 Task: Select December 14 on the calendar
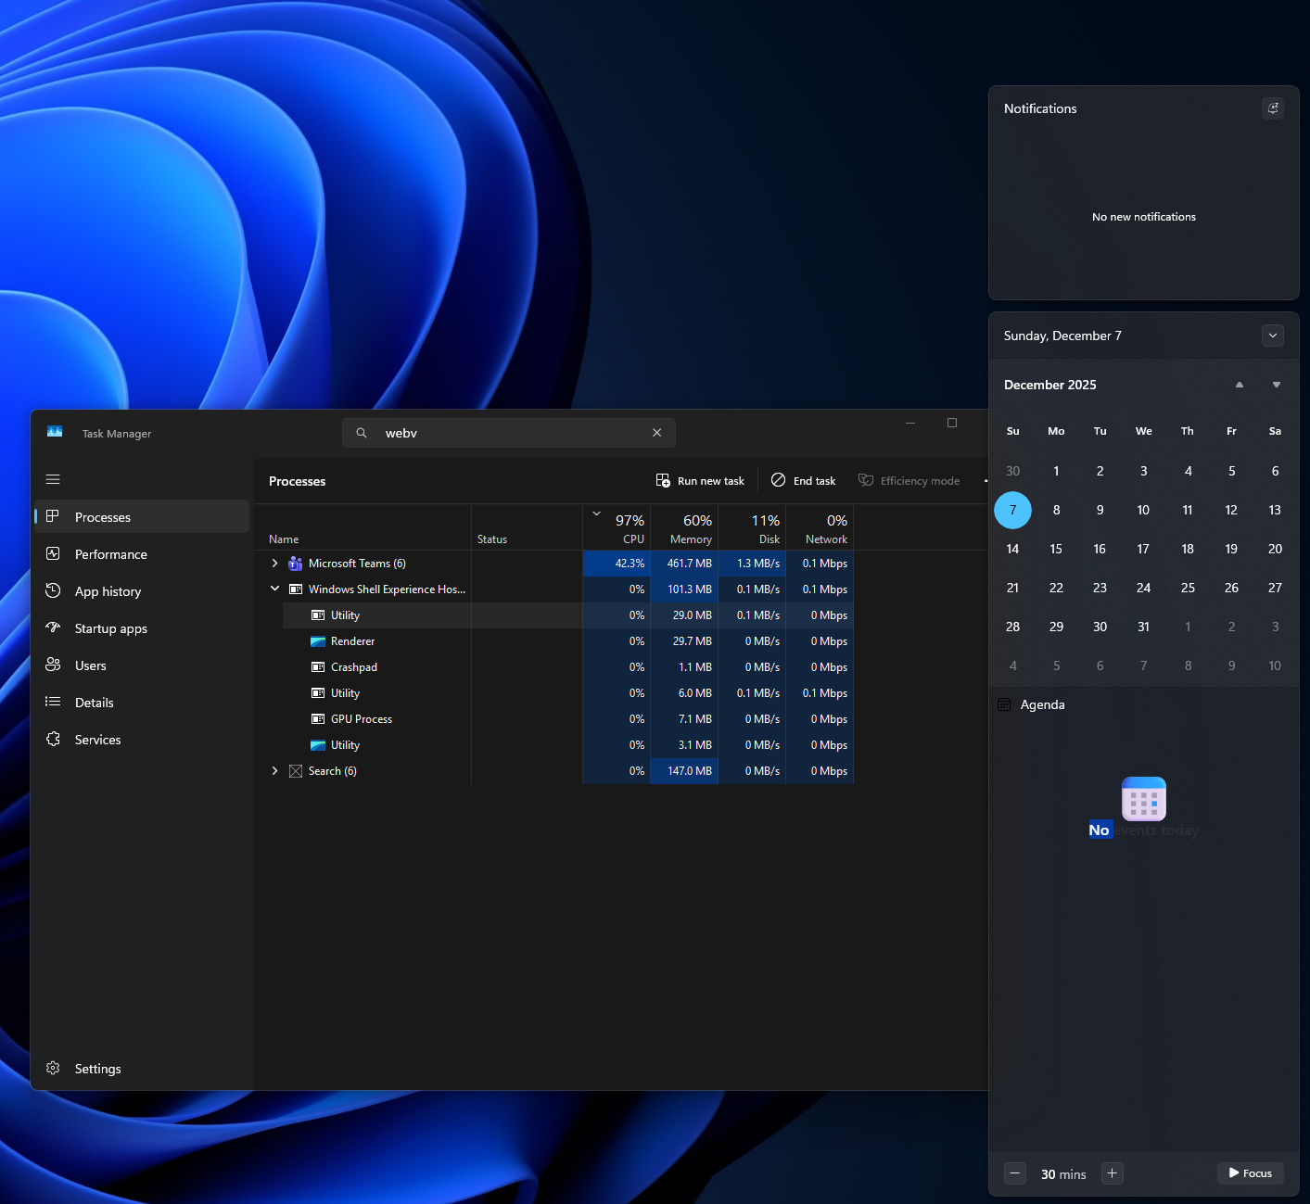(1012, 549)
